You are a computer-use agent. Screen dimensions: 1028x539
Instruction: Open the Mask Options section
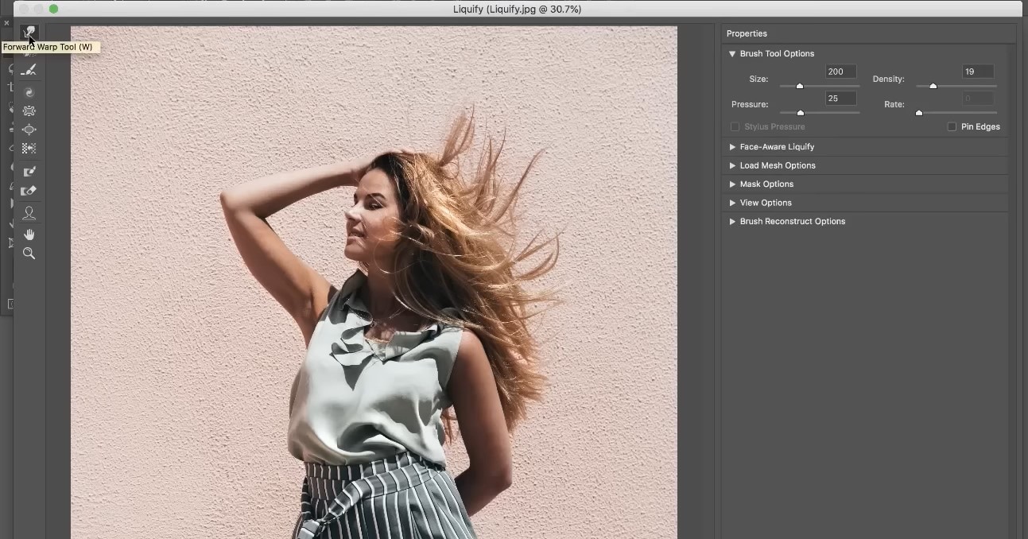732,184
